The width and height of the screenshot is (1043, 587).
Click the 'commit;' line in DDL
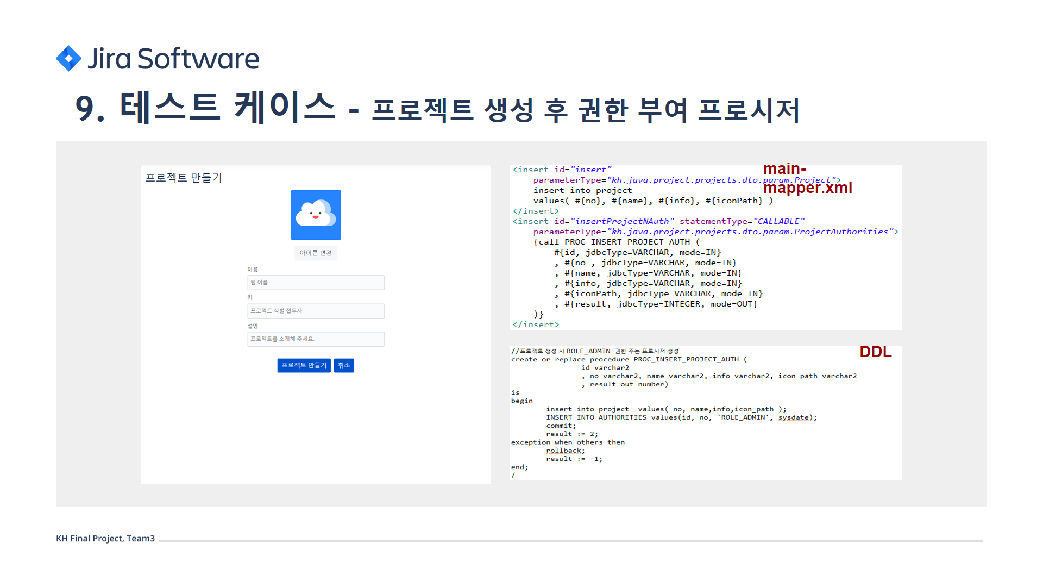(x=561, y=426)
